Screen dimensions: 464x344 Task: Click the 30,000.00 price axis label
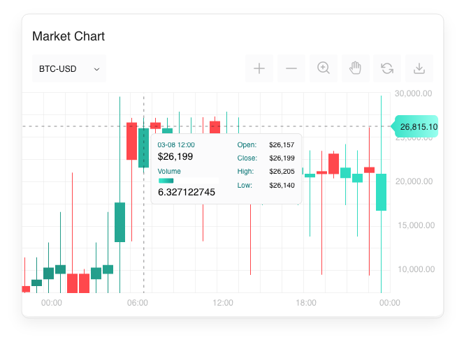[x=414, y=93]
